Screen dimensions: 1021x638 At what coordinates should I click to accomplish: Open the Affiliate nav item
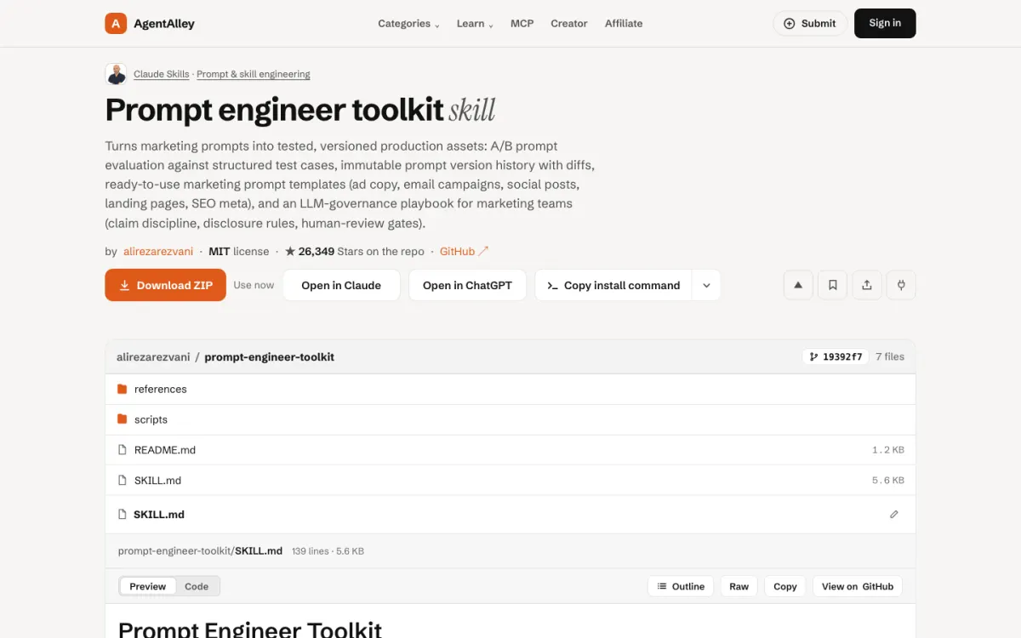pyautogui.click(x=624, y=24)
